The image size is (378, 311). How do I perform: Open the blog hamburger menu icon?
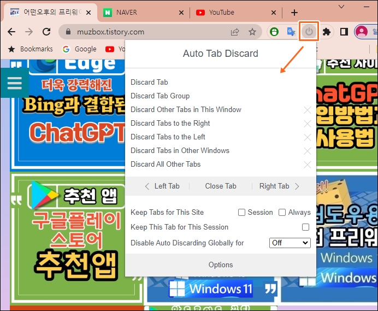14,83
